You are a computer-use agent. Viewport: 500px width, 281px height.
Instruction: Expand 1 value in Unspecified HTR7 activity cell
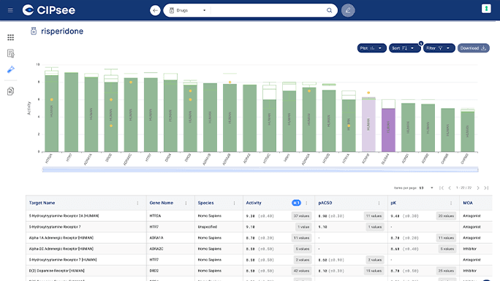[x=303, y=227]
